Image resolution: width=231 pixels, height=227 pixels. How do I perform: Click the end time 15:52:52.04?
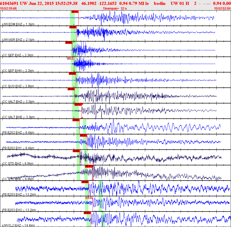[x=223, y=9]
